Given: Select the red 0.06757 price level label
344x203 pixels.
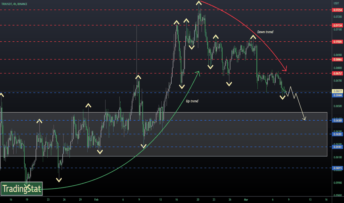Looking at the screenshot, I should [x=338, y=73].
